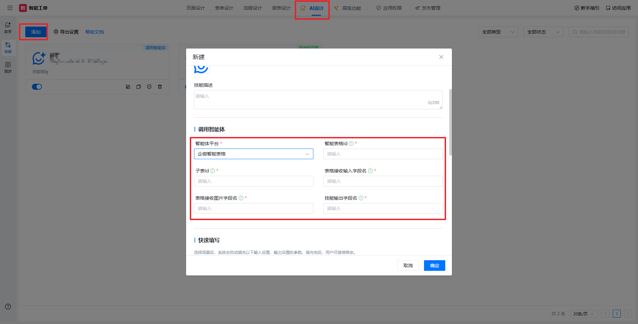Viewport: 638px width, 324px height.
Task: Click the edit icon on skill card
Action: [x=128, y=87]
